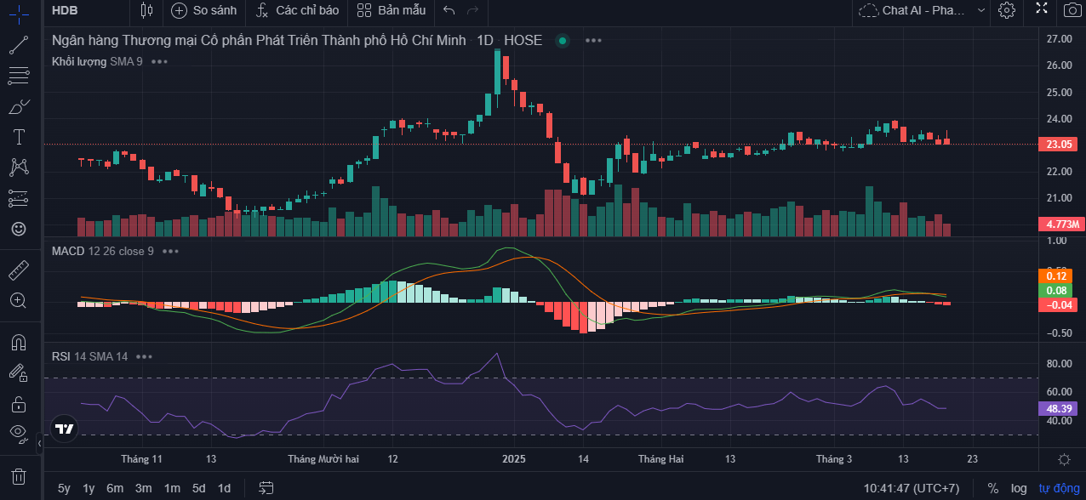The image size is (1086, 500).
Task: Select the 6m time range
Action: click(115, 488)
